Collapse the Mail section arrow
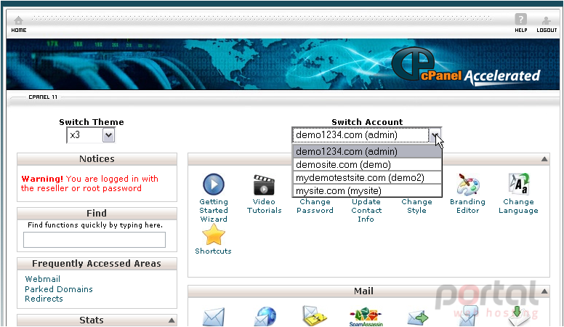The height and width of the screenshot is (327, 564). pyautogui.click(x=544, y=291)
